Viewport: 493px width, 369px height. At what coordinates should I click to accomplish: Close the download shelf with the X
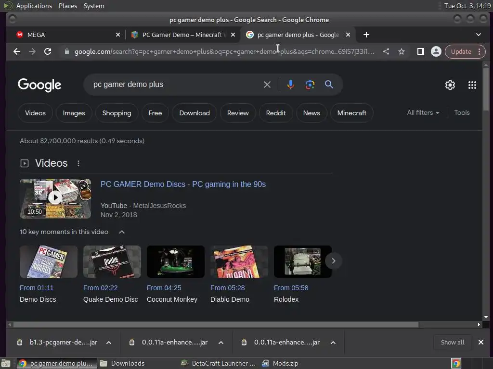[x=481, y=342]
